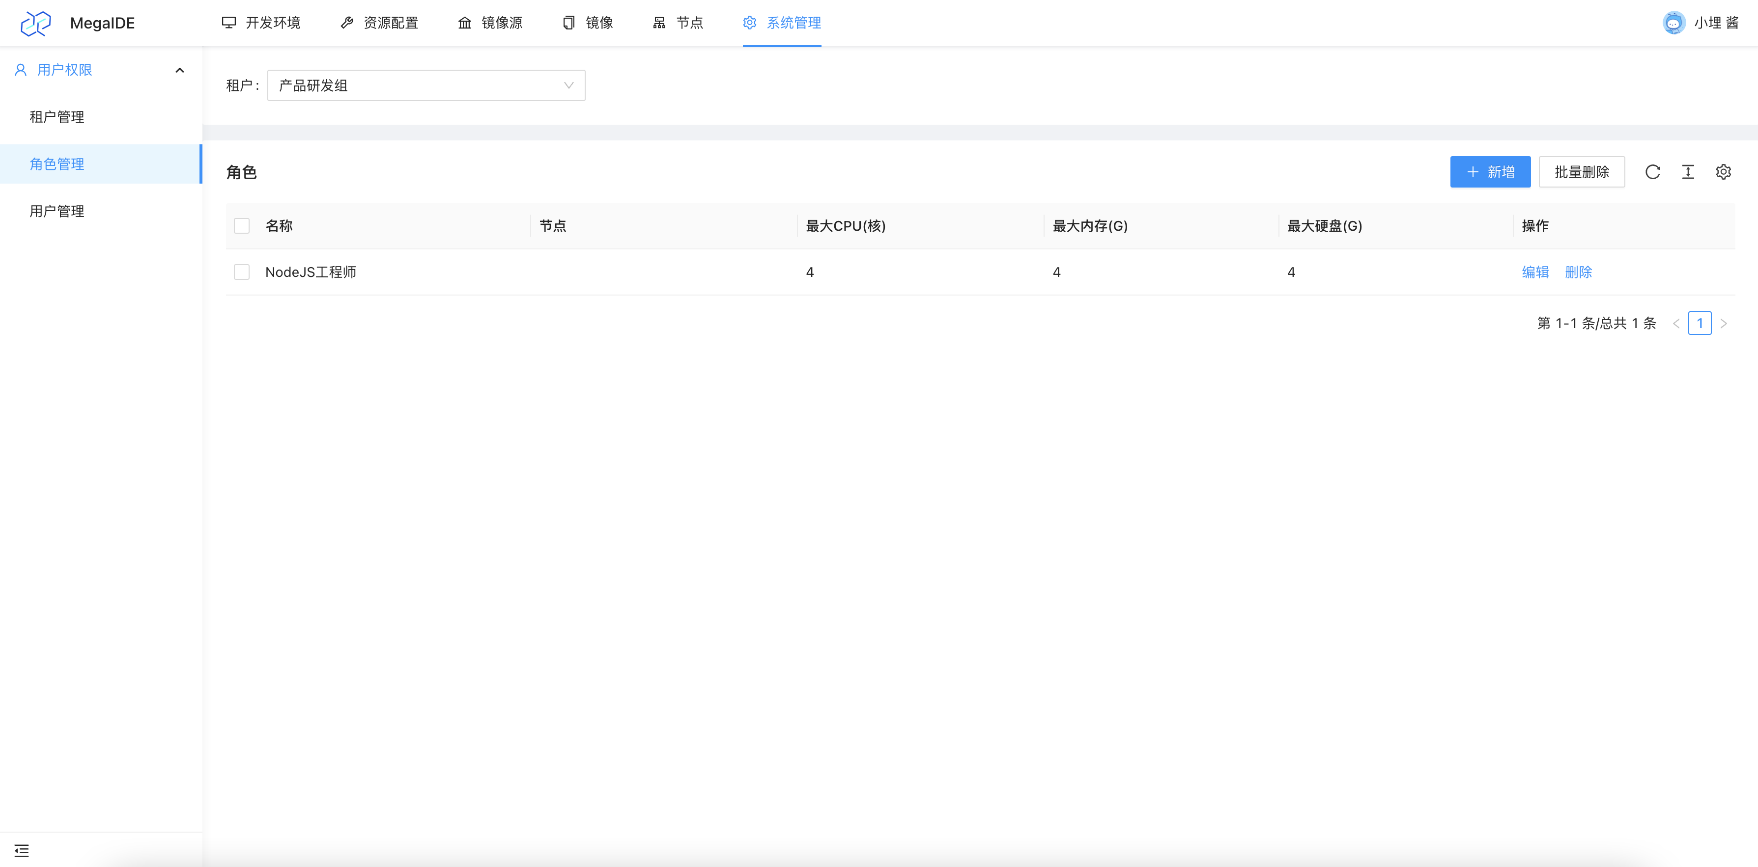Go to next page arrow
Screen dimensions: 1758x867
click(x=1723, y=324)
